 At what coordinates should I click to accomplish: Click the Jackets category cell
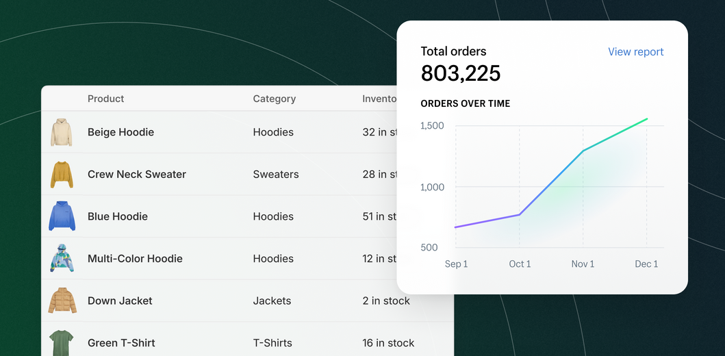[272, 301]
